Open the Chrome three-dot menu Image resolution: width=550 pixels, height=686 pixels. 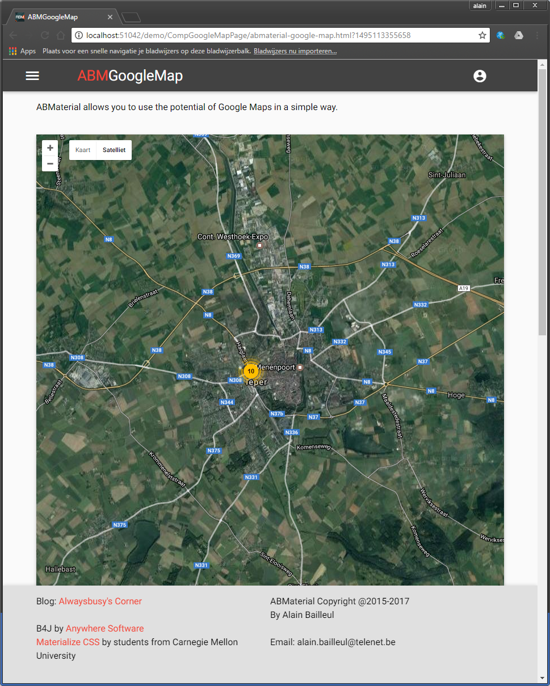coord(537,35)
